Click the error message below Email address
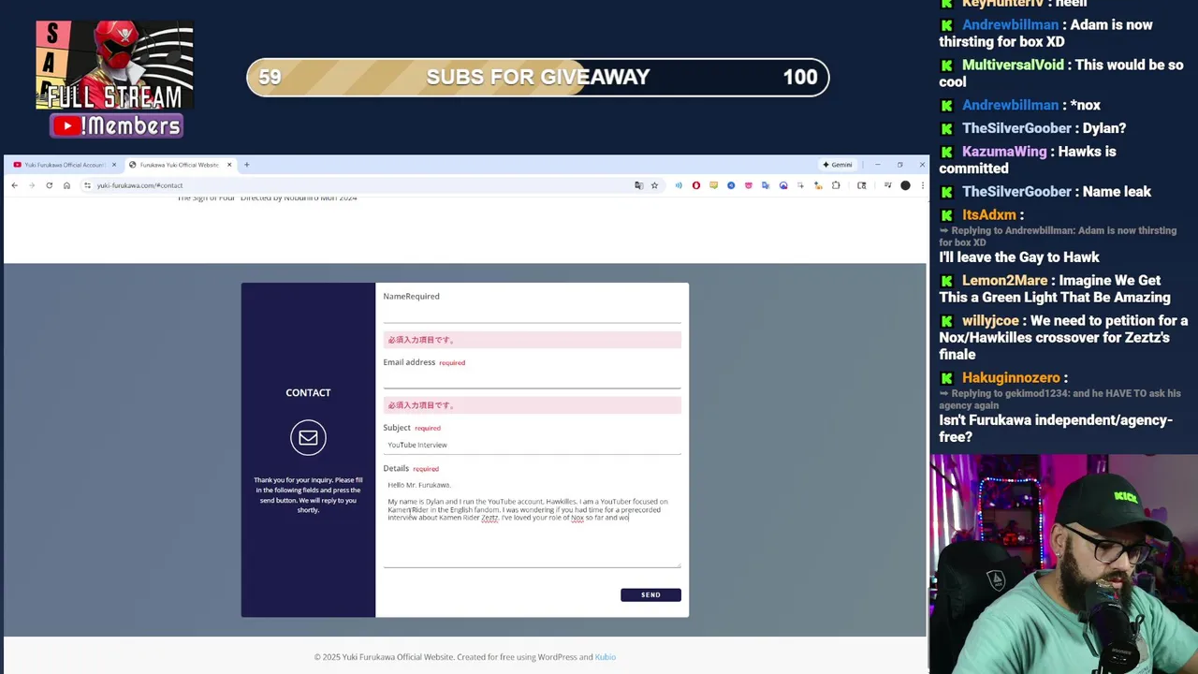The image size is (1198, 674). (x=532, y=405)
